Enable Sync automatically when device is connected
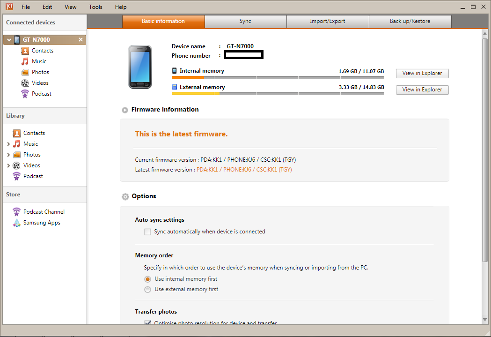The width and height of the screenshot is (491, 337). (x=147, y=232)
